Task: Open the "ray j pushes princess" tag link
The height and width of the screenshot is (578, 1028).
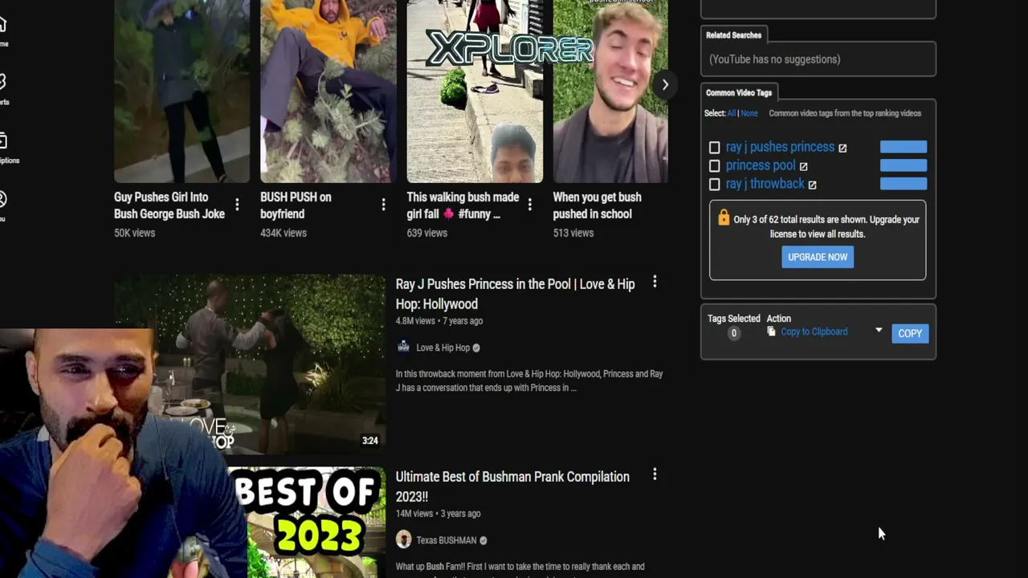Action: [780, 147]
